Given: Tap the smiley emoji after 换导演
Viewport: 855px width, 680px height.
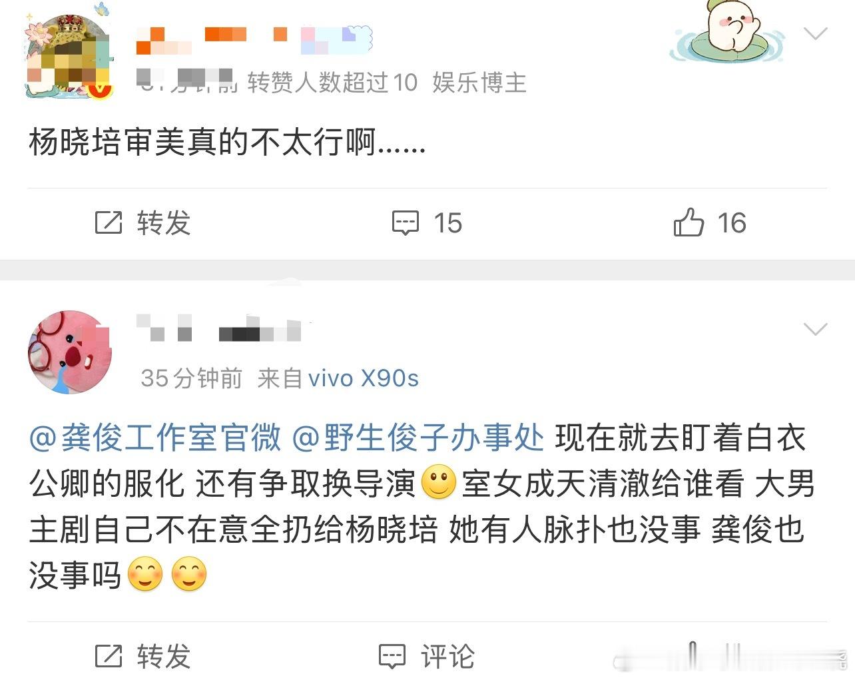Looking at the screenshot, I should (x=439, y=483).
